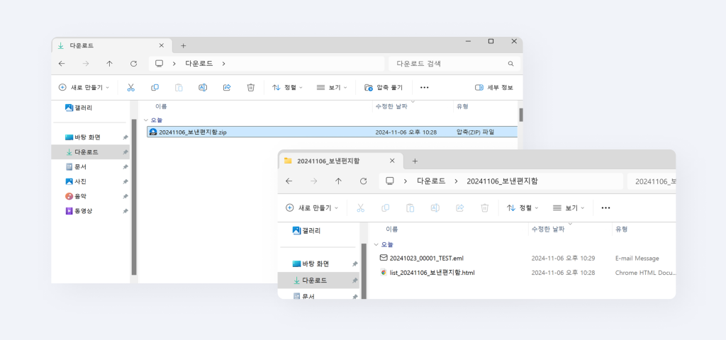Select the 다운로드 tab in back window
The width and height of the screenshot is (726, 340).
pos(106,45)
